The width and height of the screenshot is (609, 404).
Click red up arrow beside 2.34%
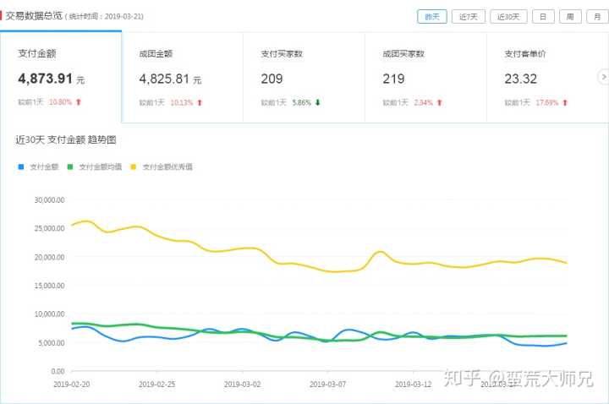coord(440,102)
